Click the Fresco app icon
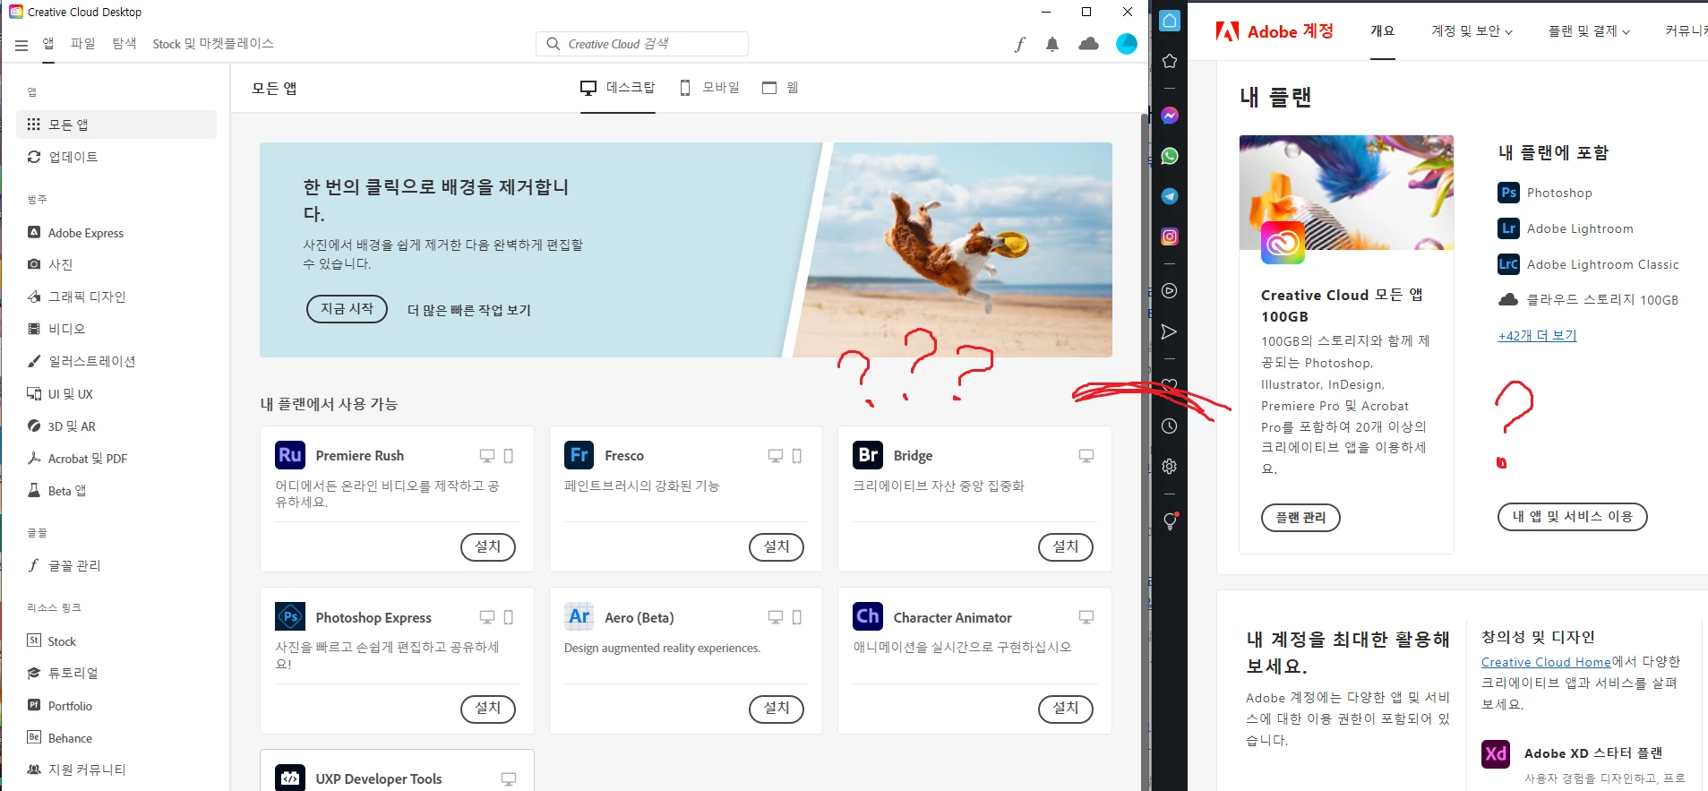 [579, 455]
